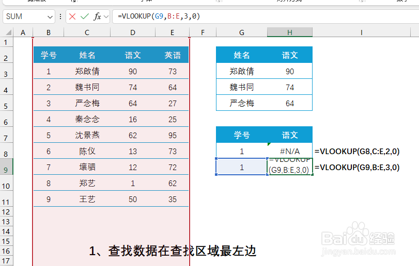Select the cell containing 魏书同 in column C
This screenshot has width=419, height=266.
click(87, 87)
